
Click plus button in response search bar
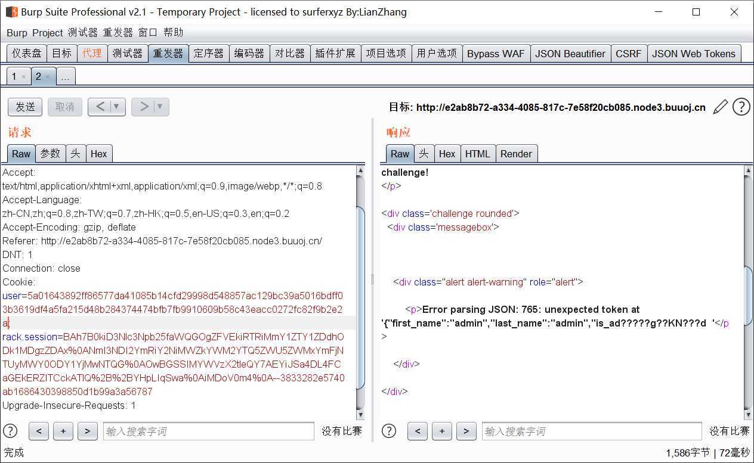442,431
